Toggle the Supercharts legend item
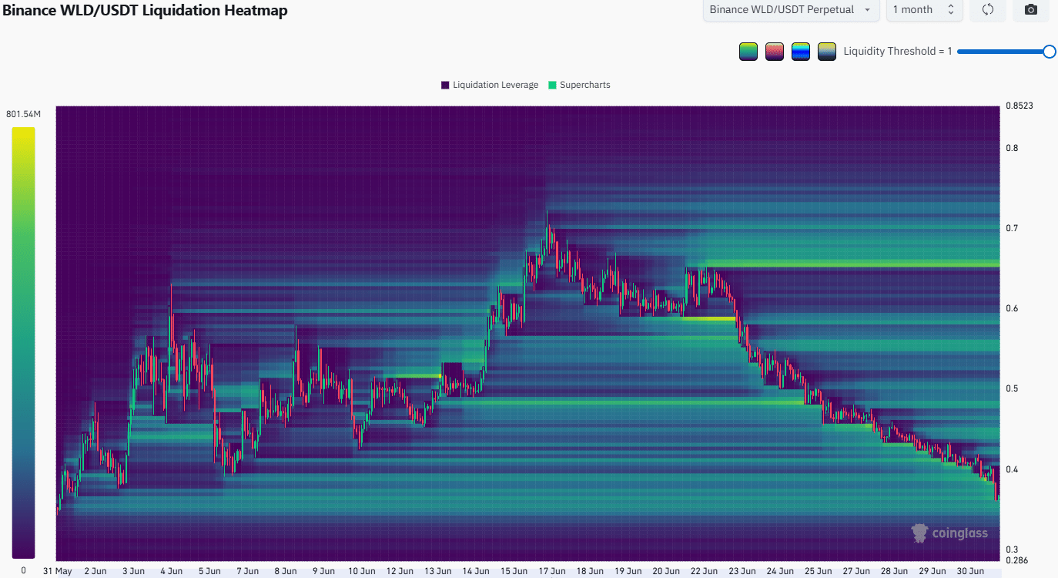Image resolution: width=1058 pixels, height=578 pixels. point(579,85)
